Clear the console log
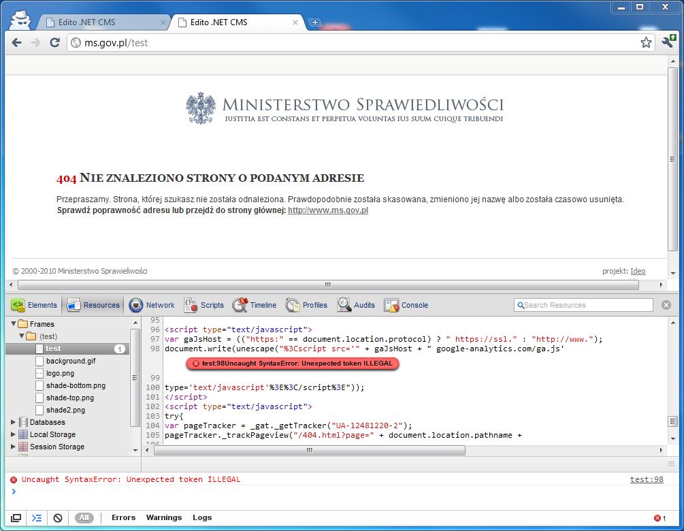 58,518
